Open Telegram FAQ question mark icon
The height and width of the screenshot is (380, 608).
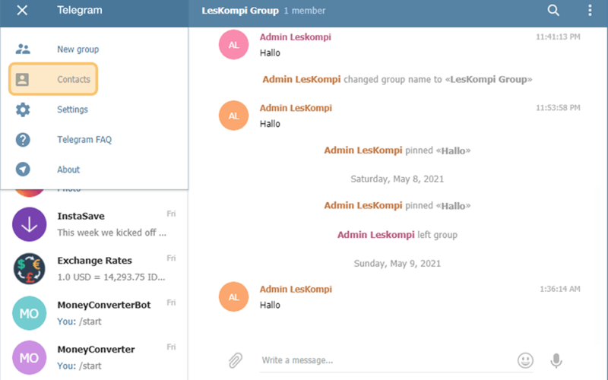pos(23,140)
